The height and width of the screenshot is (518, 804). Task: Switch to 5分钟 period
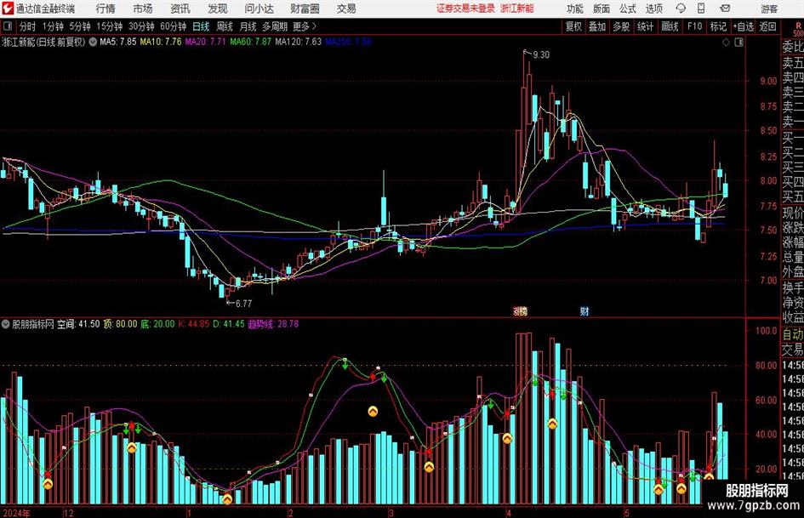point(80,26)
